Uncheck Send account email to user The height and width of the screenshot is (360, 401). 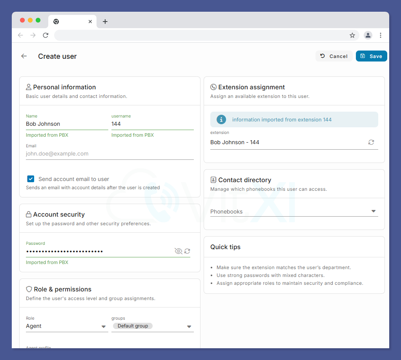31,179
